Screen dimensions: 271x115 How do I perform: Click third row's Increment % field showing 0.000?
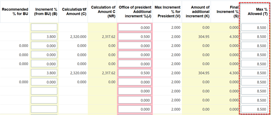click(x=44, y=46)
